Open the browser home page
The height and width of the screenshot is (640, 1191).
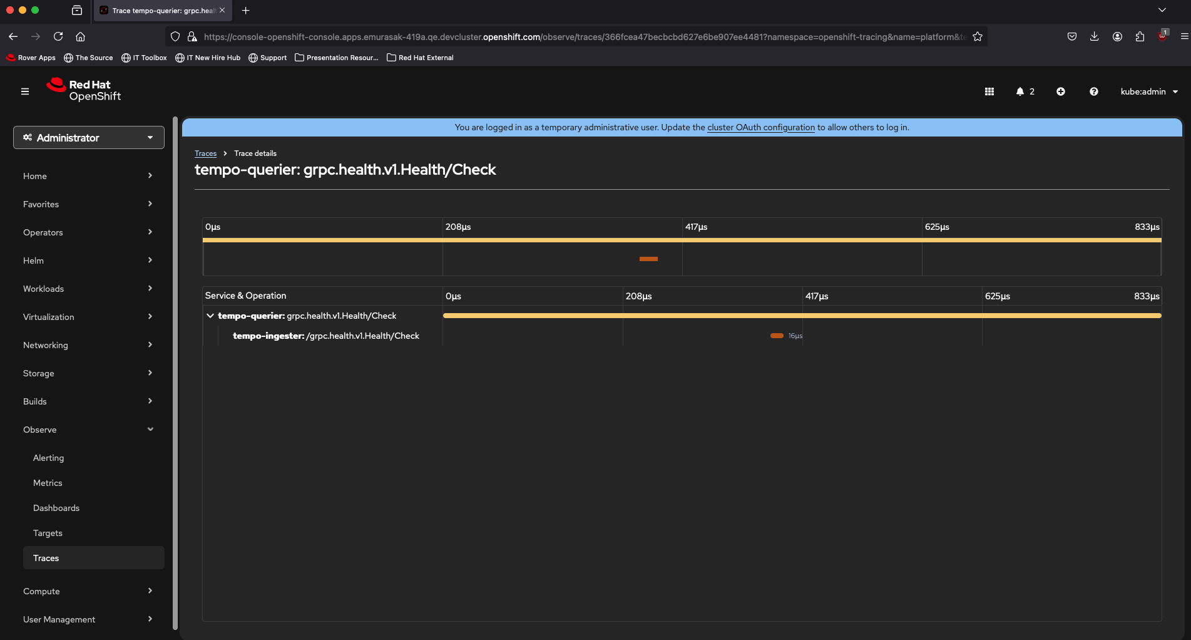[x=80, y=36]
